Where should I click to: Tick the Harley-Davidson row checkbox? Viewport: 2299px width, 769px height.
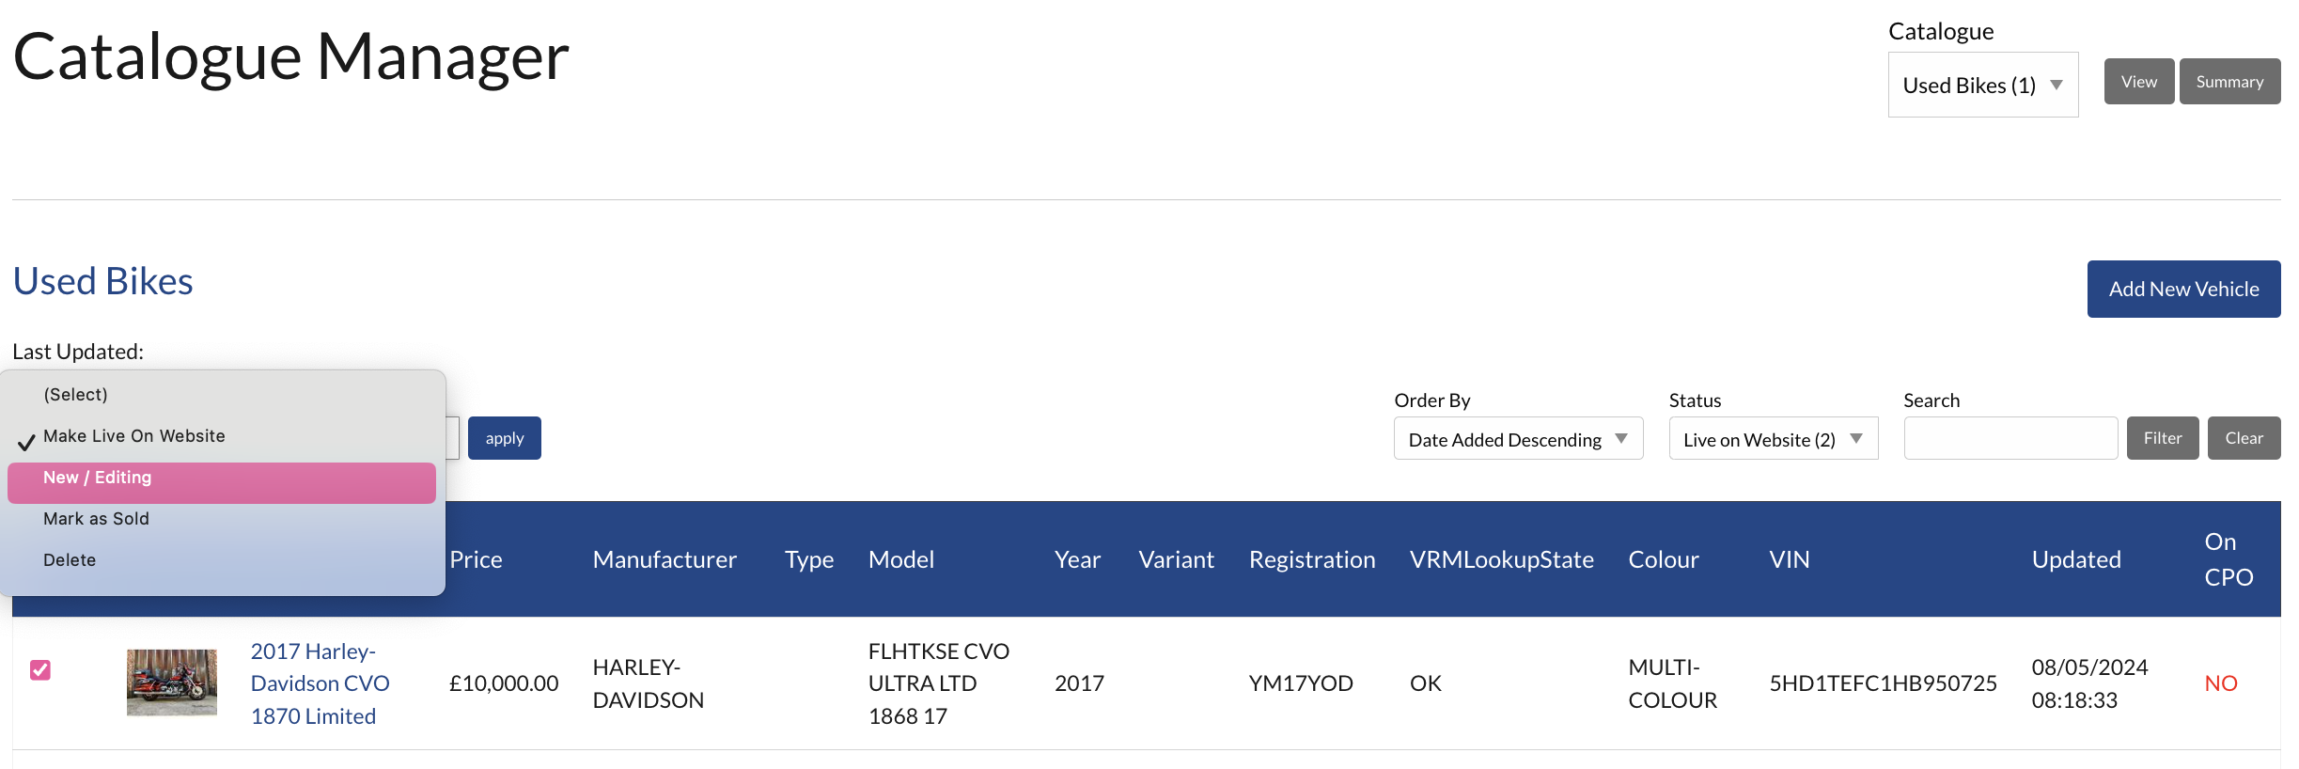tap(40, 669)
